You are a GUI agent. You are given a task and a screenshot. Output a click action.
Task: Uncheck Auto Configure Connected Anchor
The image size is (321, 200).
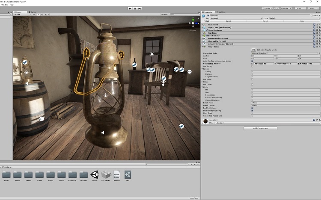point(252,61)
